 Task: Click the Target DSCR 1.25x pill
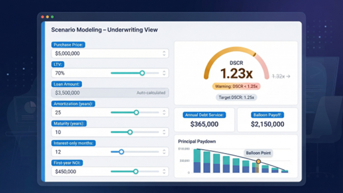(x=236, y=98)
